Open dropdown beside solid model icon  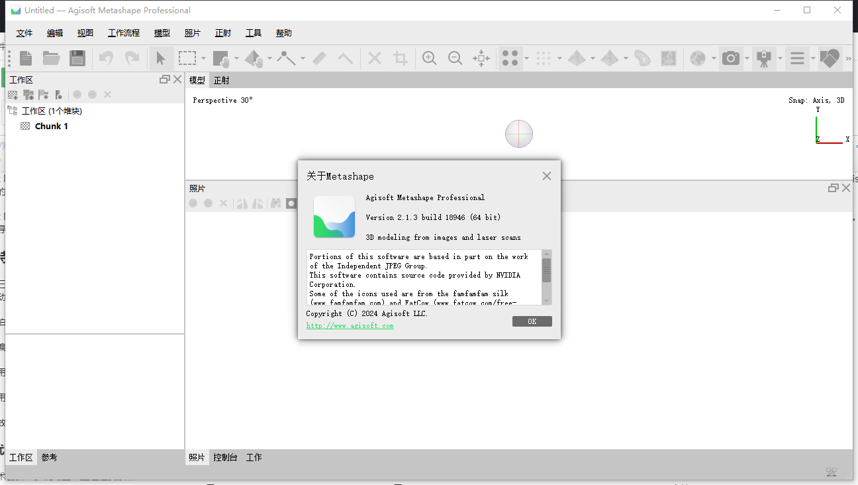tap(593, 58)
